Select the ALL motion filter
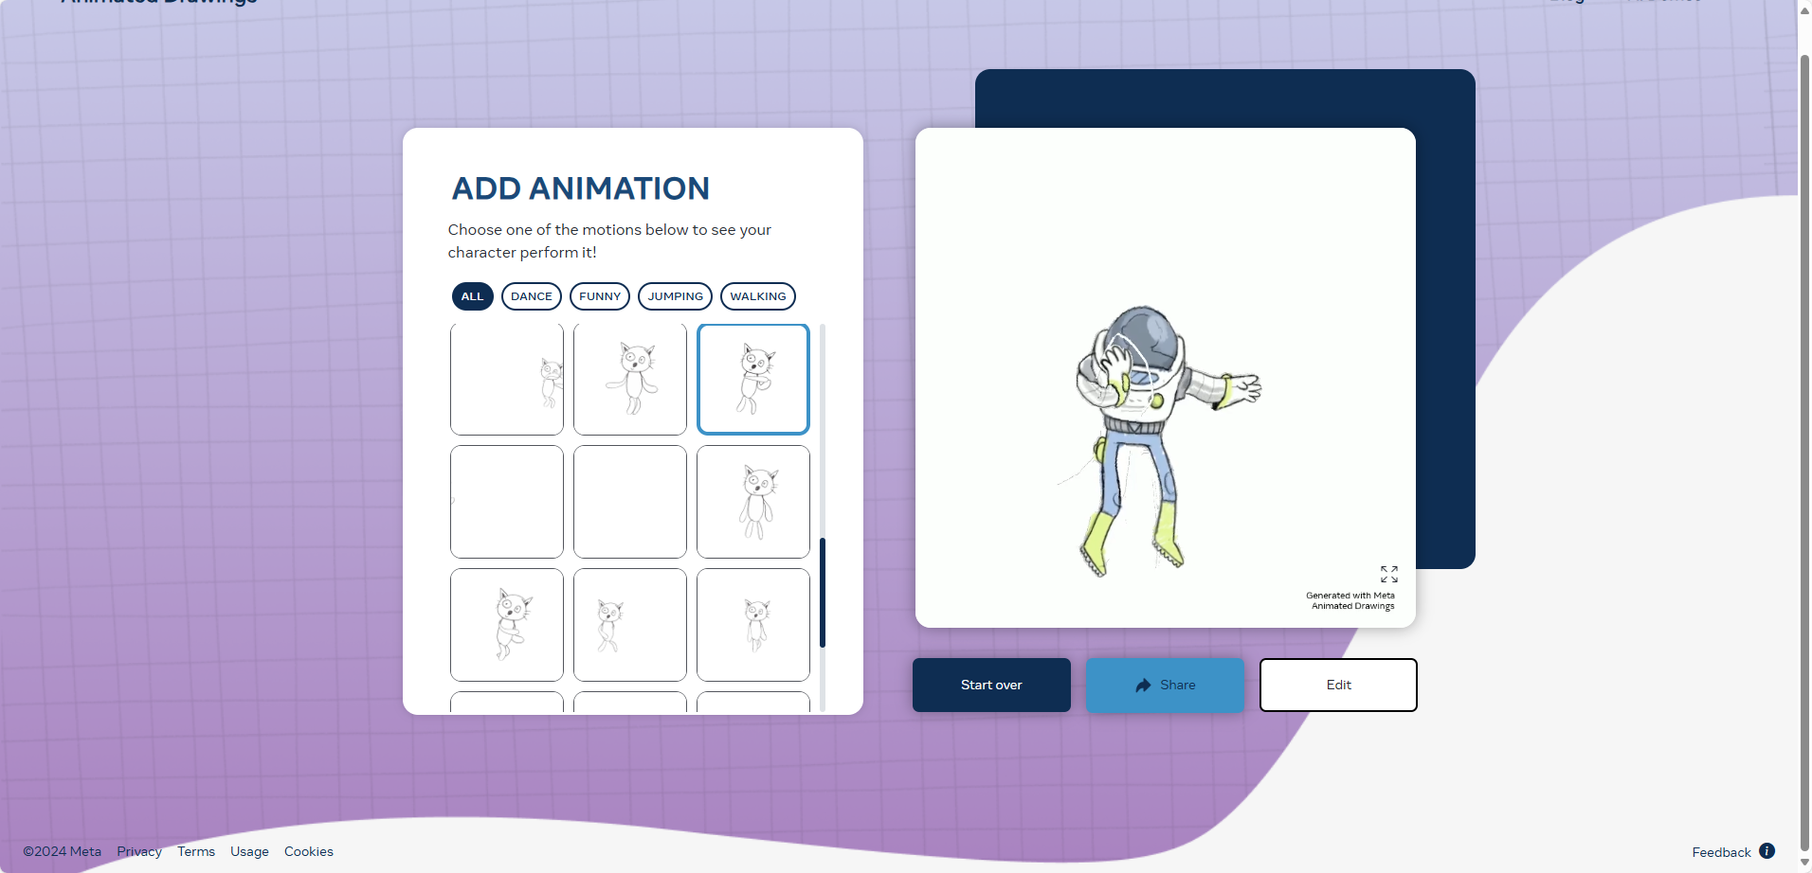 pyautogui.click(x=472, y=296)
